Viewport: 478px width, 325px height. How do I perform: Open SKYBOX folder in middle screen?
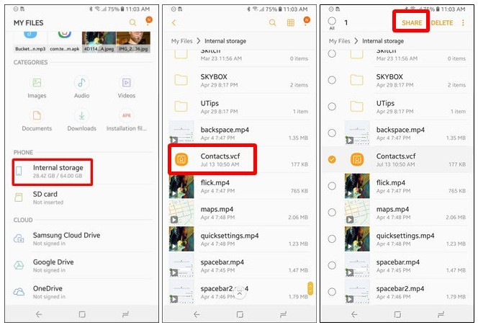[x=240, y=80]
